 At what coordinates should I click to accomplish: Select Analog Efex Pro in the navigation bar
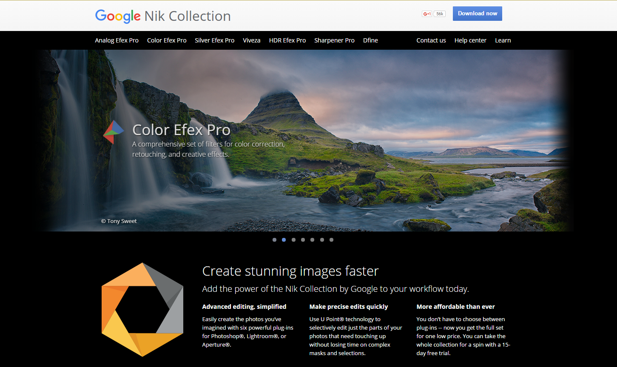coord(117,40)
